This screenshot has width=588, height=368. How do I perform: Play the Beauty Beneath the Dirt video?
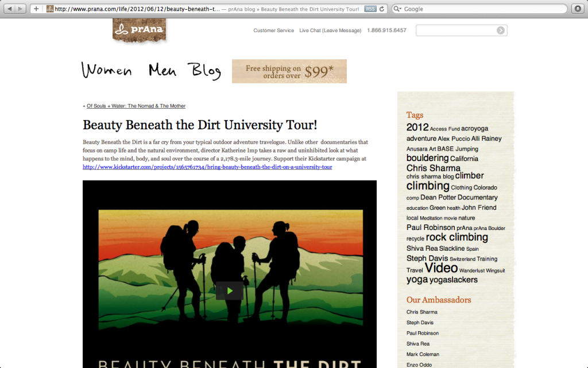coord(230,290)
